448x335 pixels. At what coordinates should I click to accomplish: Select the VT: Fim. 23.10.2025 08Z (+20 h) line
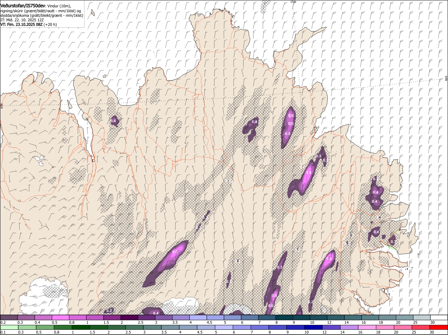[29, 24]
